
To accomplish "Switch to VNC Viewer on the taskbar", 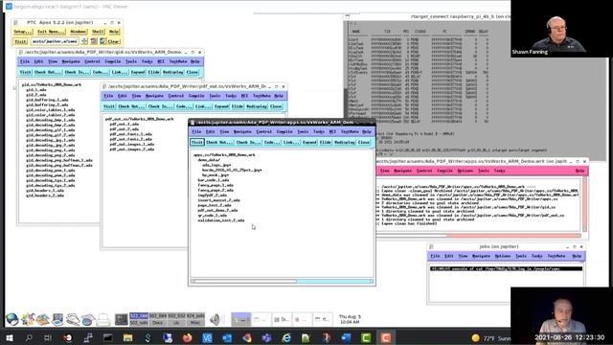I will coord(207,337).
